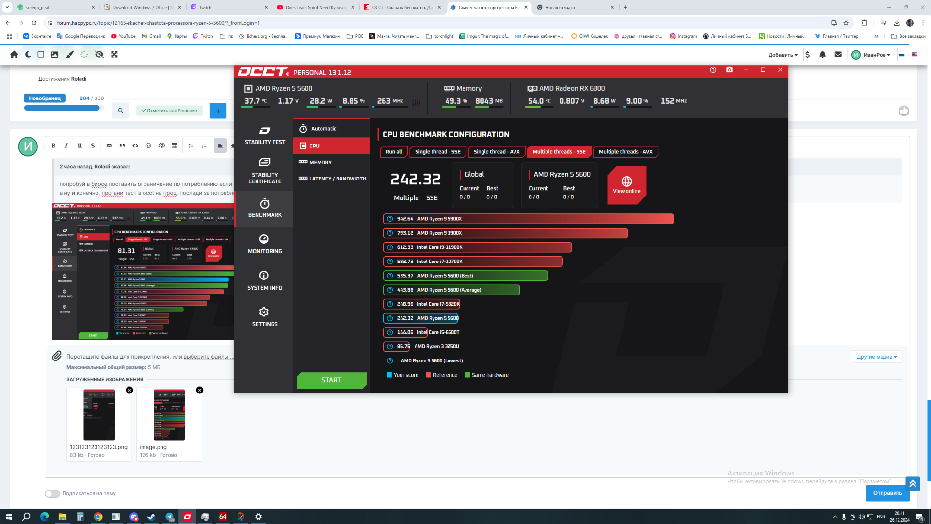931x524 pixels.
Task: Toggle 'Подписаться на тему' switch
Action: coord(52,494)
